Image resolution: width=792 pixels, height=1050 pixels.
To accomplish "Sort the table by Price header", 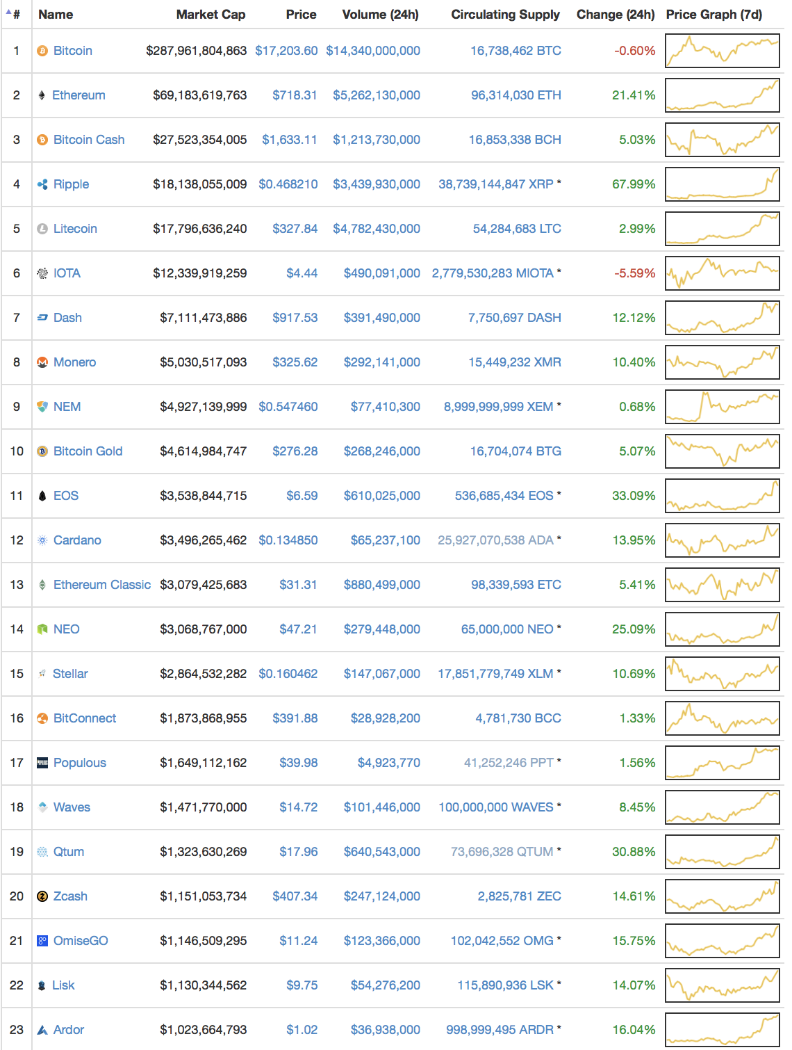I will coord(301,15).
